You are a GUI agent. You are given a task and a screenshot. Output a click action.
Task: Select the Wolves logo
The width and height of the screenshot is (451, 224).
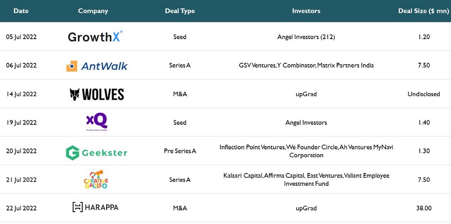pos(97,94)
